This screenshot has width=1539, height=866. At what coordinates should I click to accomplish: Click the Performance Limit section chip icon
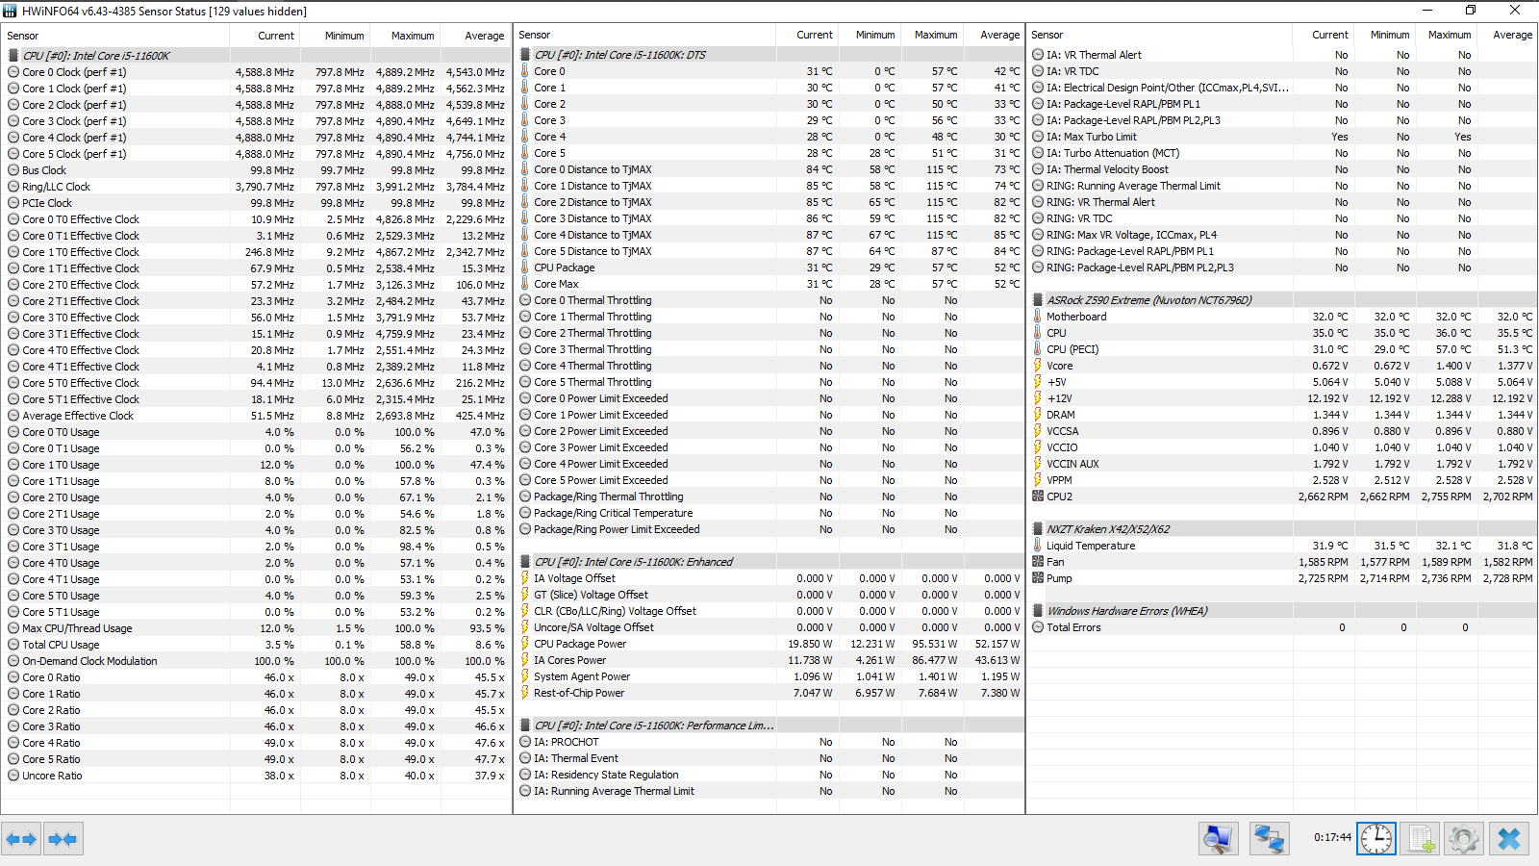tap(525, 726)
